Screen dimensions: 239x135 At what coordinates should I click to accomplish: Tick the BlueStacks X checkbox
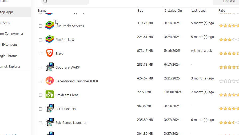point(40,40)
